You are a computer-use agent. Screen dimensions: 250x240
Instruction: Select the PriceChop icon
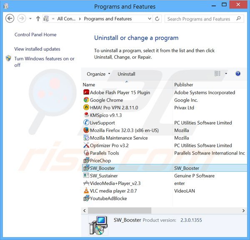pyautogui.click(x=86, y=160)
